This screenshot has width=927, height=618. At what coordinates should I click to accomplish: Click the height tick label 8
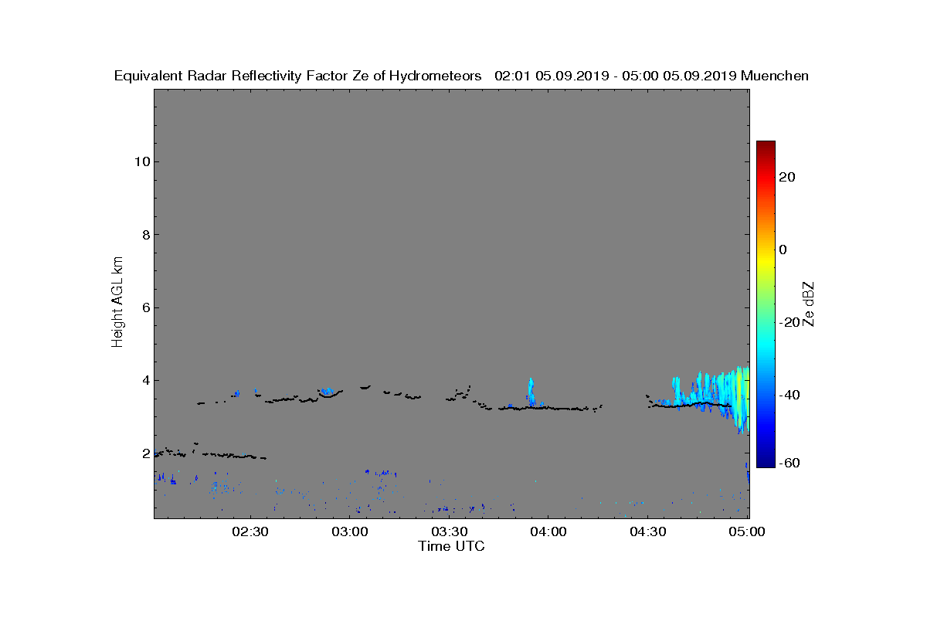pyautogui.click(x=144, y=235)
